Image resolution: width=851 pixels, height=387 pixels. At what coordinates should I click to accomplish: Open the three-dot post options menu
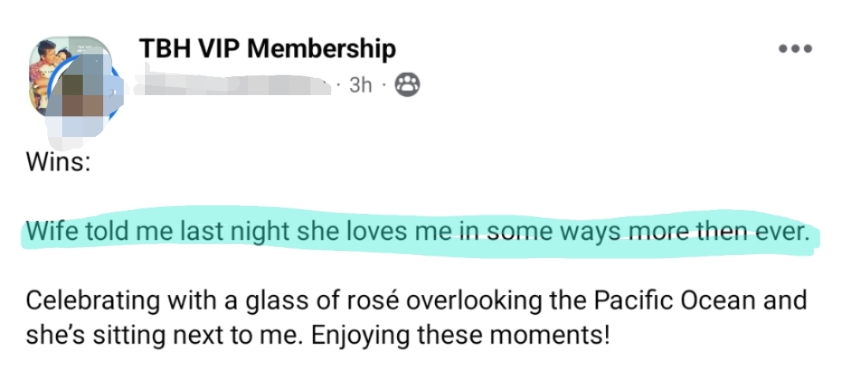click(794, 49)
